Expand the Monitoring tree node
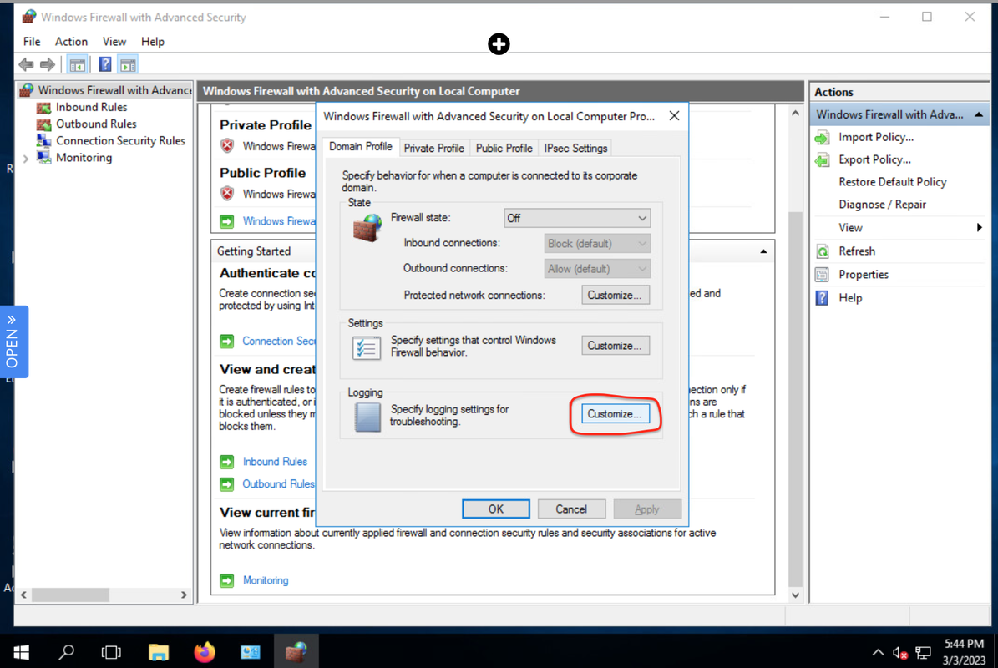 click(25, 159)
